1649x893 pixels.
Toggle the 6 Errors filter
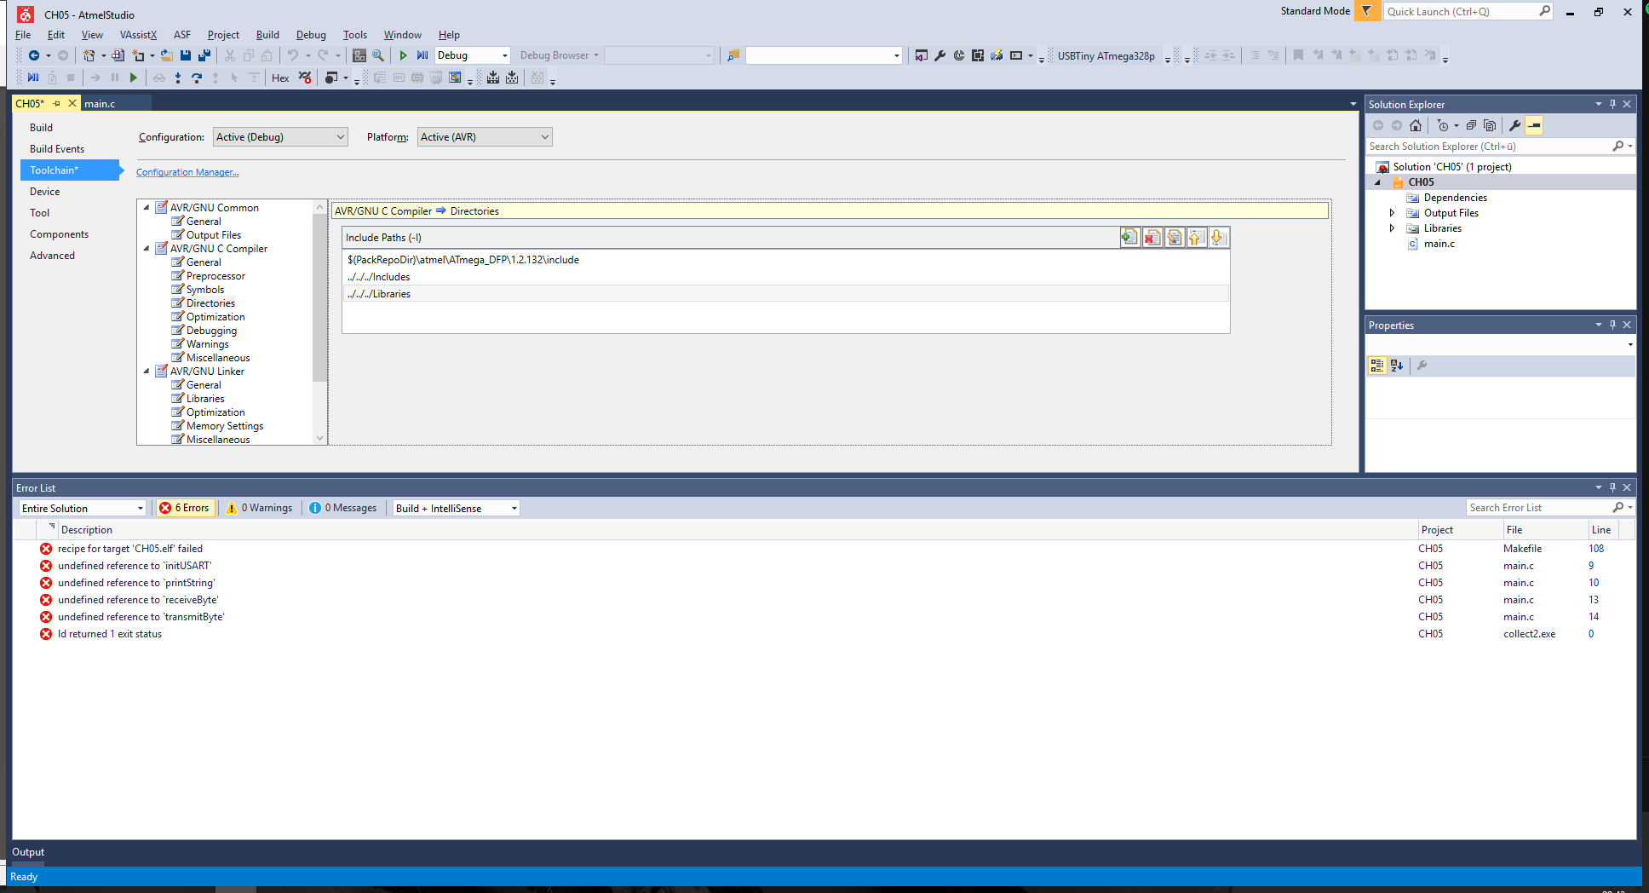tap(184, 508)
